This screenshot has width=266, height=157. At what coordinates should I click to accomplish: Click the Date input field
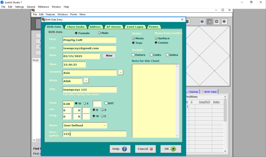coord(81,56)
